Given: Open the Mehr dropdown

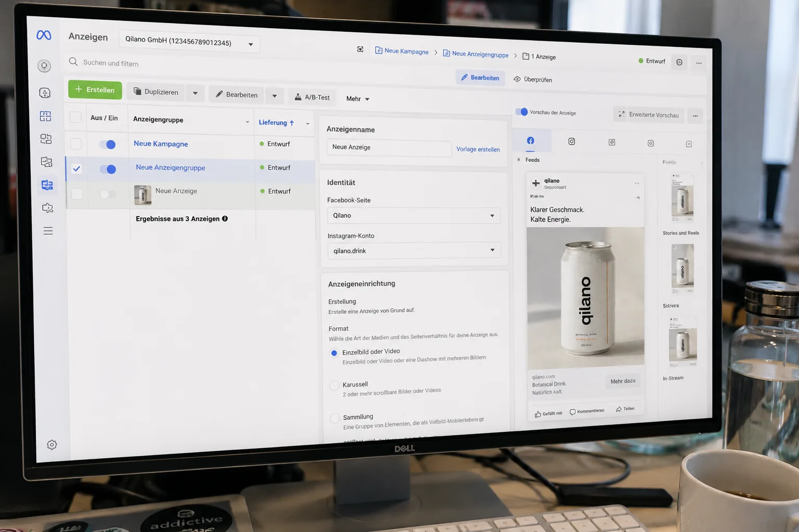Looking at the screenshot, I should click(358, 99).
